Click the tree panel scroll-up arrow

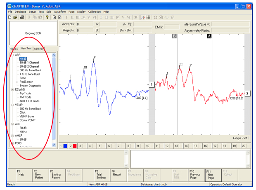click(54, 55)
